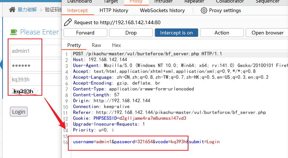The width and height of the screenshot is (288, 158).
Task: Click the Content-Type header line
Action: (133, 89)
